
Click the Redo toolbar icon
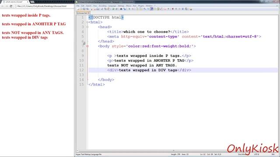[117, 9]
